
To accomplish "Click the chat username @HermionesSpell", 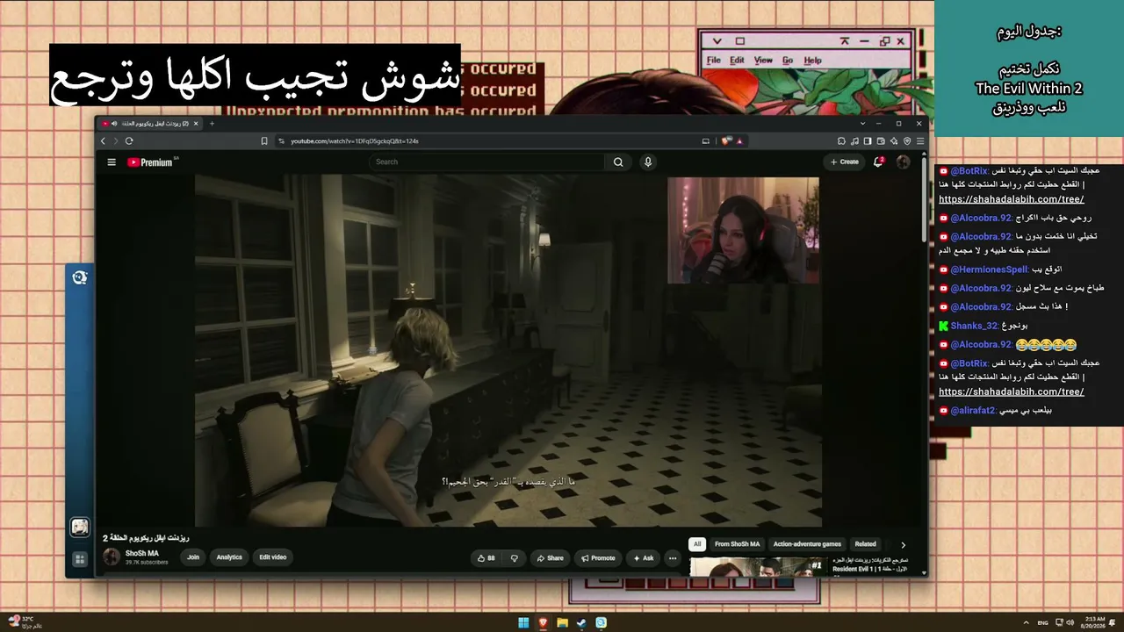I will coord(989,269).
